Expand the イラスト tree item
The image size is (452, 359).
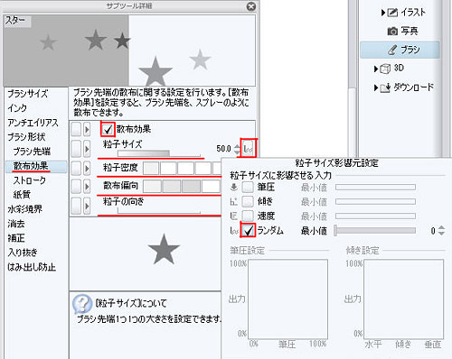click(x=382, y=13)
